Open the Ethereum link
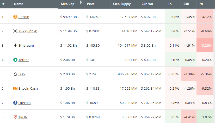The width and height of the screenshot is (215, 123). (x=26, y=46)
